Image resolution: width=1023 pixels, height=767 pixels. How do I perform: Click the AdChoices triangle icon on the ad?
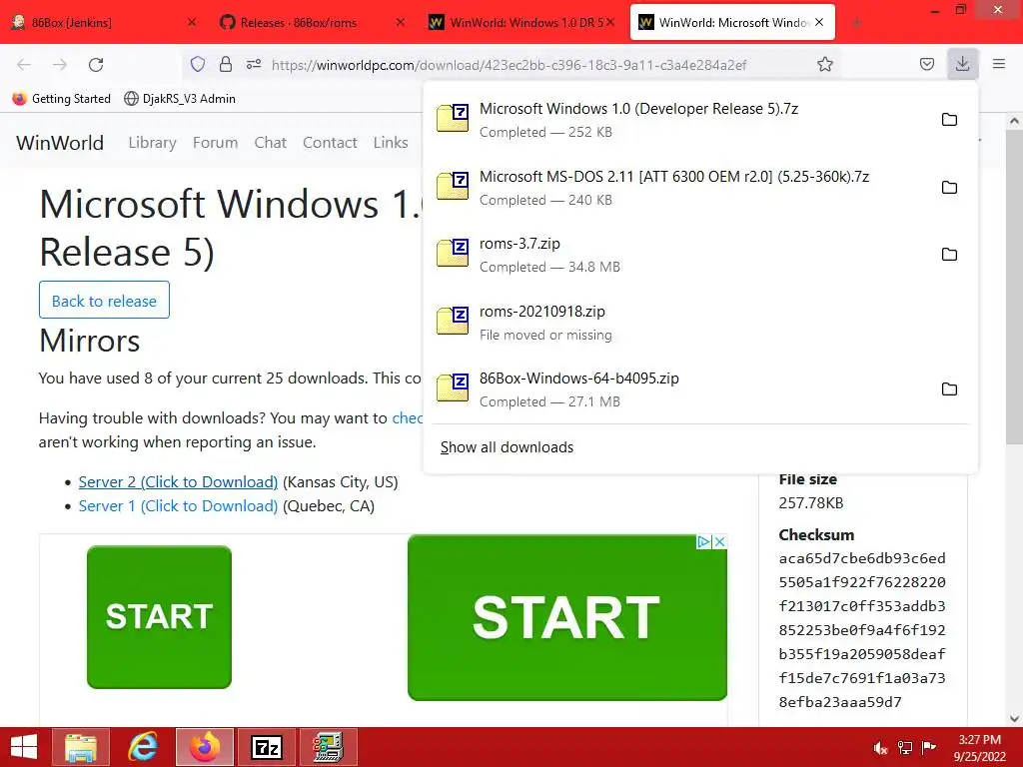(x=703, y=542)
